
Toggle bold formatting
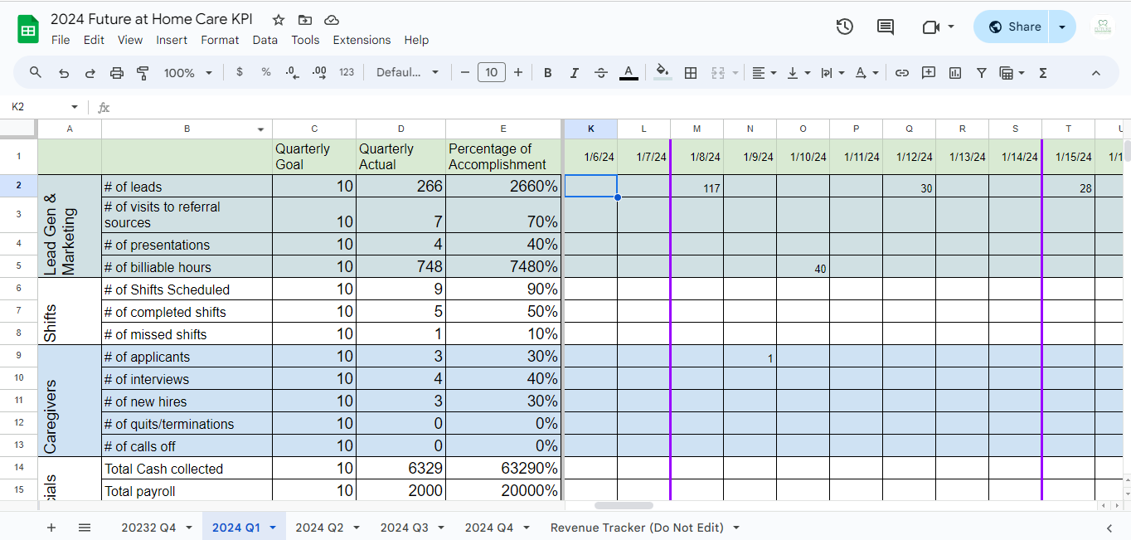[548, 73]
